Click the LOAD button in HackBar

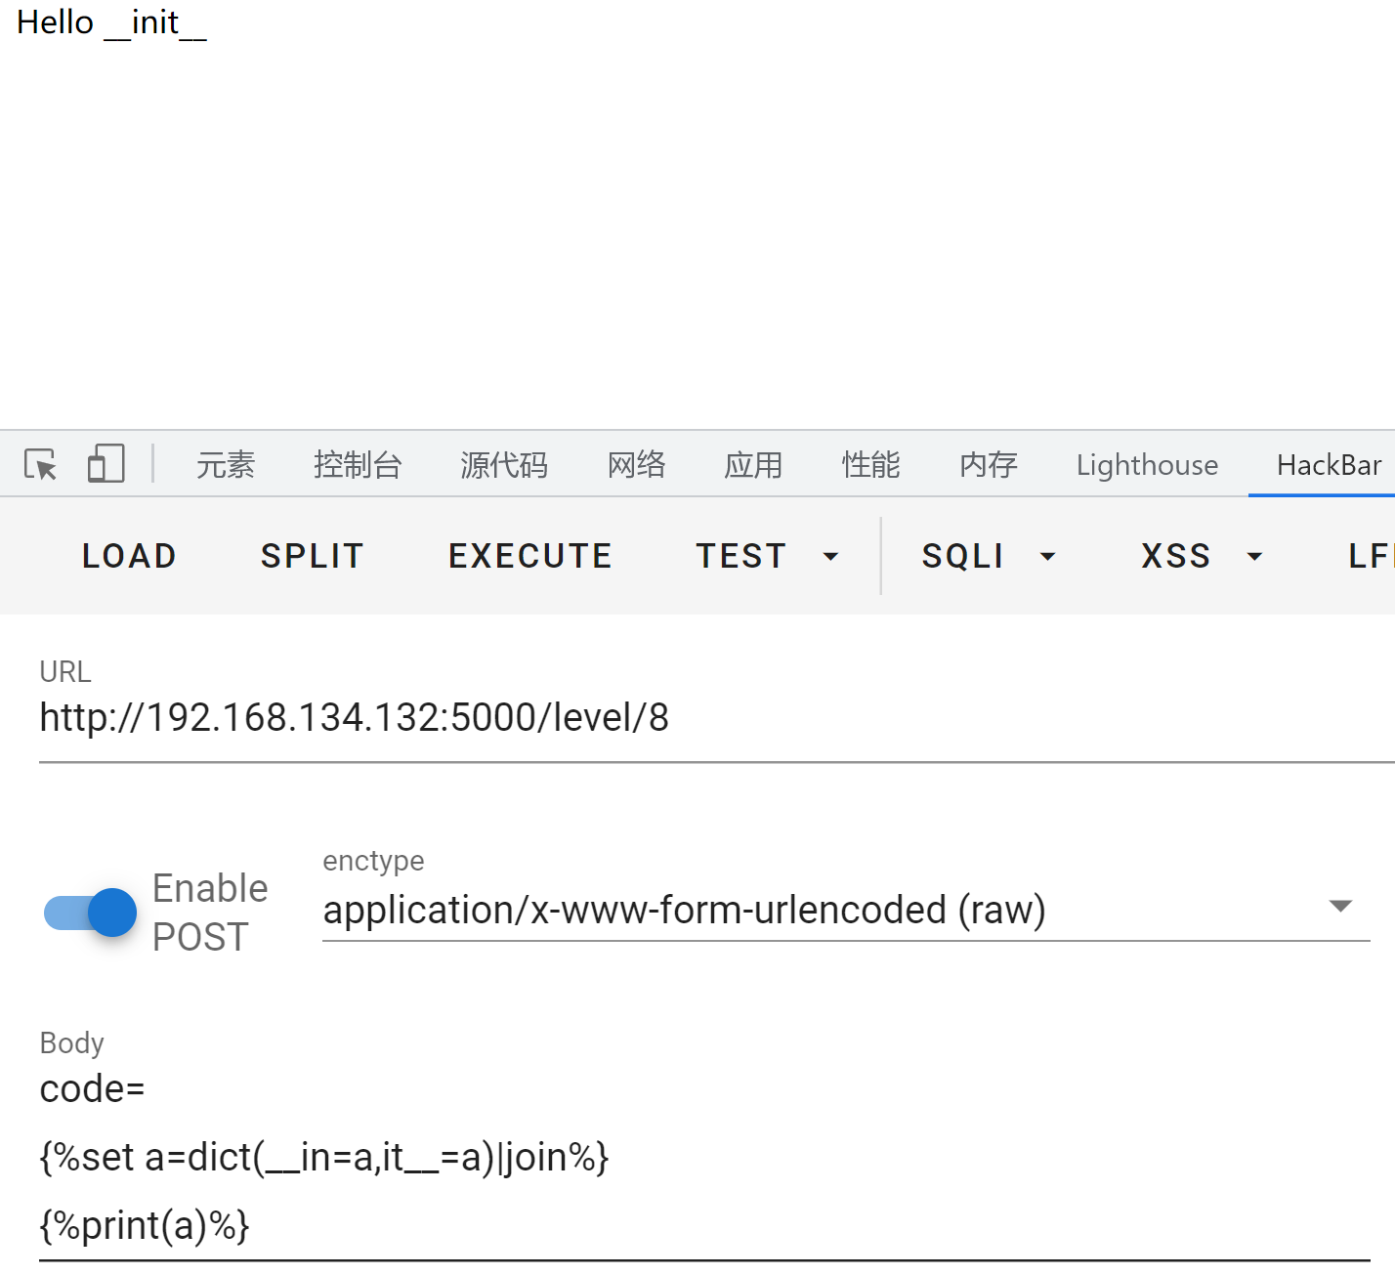pos(129,556)
